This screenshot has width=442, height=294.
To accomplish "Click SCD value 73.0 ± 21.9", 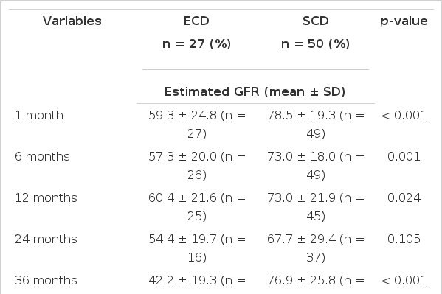I will [301, 197].
